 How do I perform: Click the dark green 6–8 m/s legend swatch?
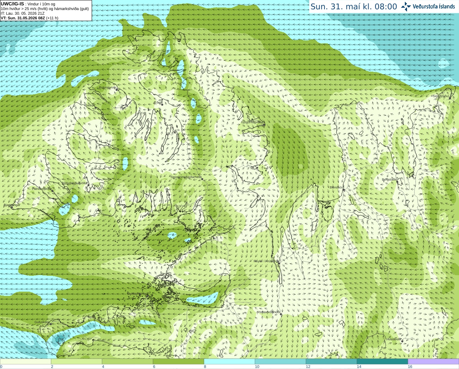click(178, 361)
